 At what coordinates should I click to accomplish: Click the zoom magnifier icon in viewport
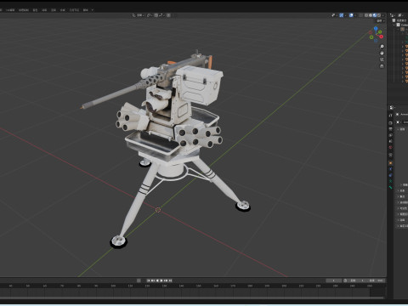(x=382, y=47)
